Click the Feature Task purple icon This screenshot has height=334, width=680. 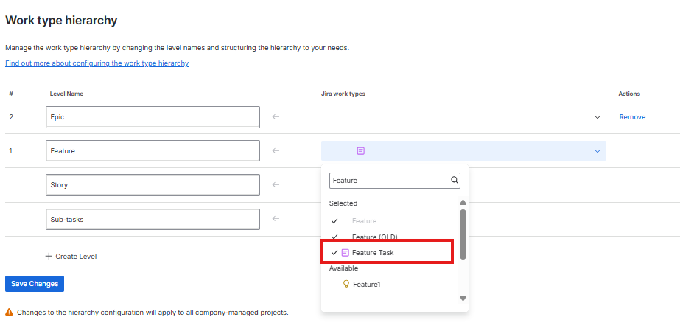[346, 252]
